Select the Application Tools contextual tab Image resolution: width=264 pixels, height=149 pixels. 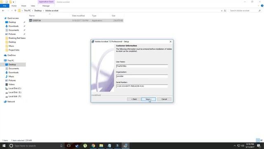[x=46, y=2]
